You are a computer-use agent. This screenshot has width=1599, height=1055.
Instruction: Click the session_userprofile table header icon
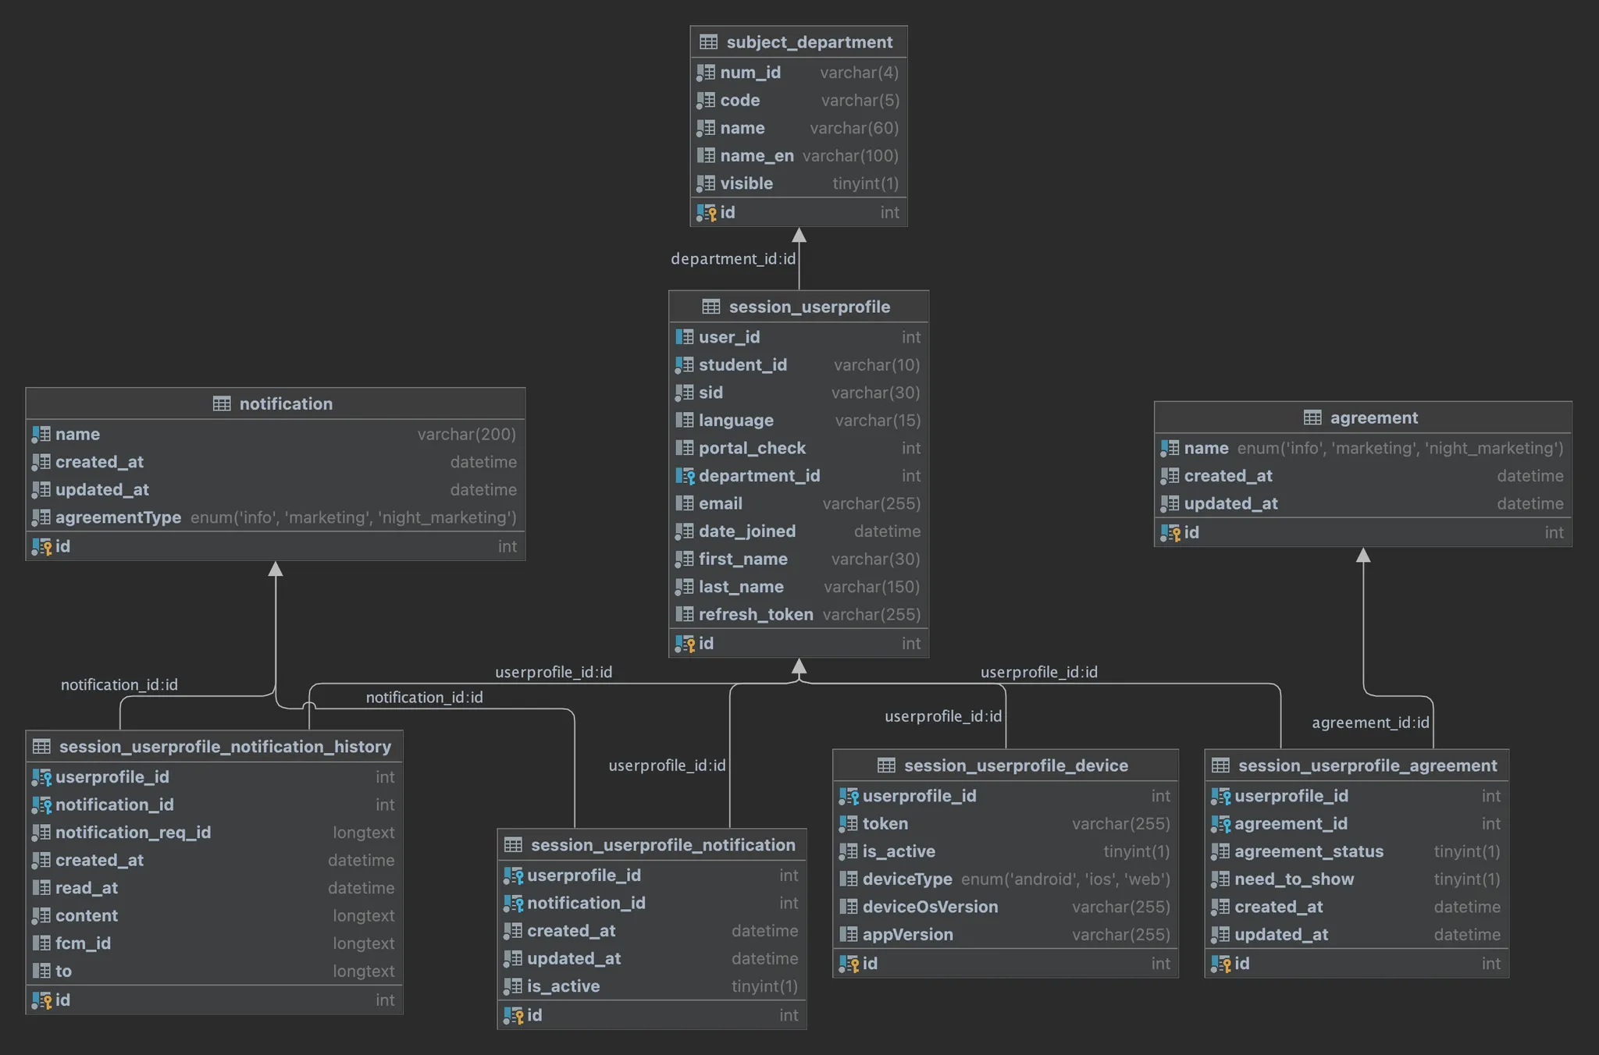(x=710, y=307)
